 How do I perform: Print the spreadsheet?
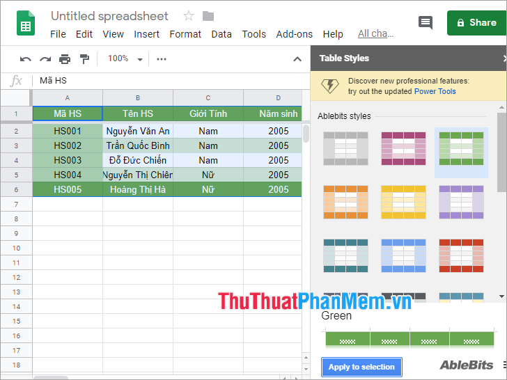coord(65,59)
